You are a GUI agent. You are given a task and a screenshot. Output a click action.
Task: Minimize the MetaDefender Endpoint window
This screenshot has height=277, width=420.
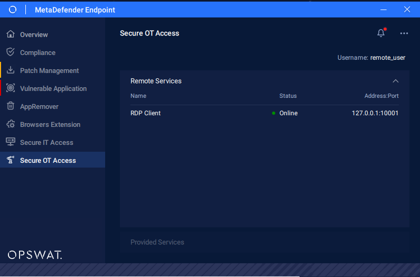(384, 10)
